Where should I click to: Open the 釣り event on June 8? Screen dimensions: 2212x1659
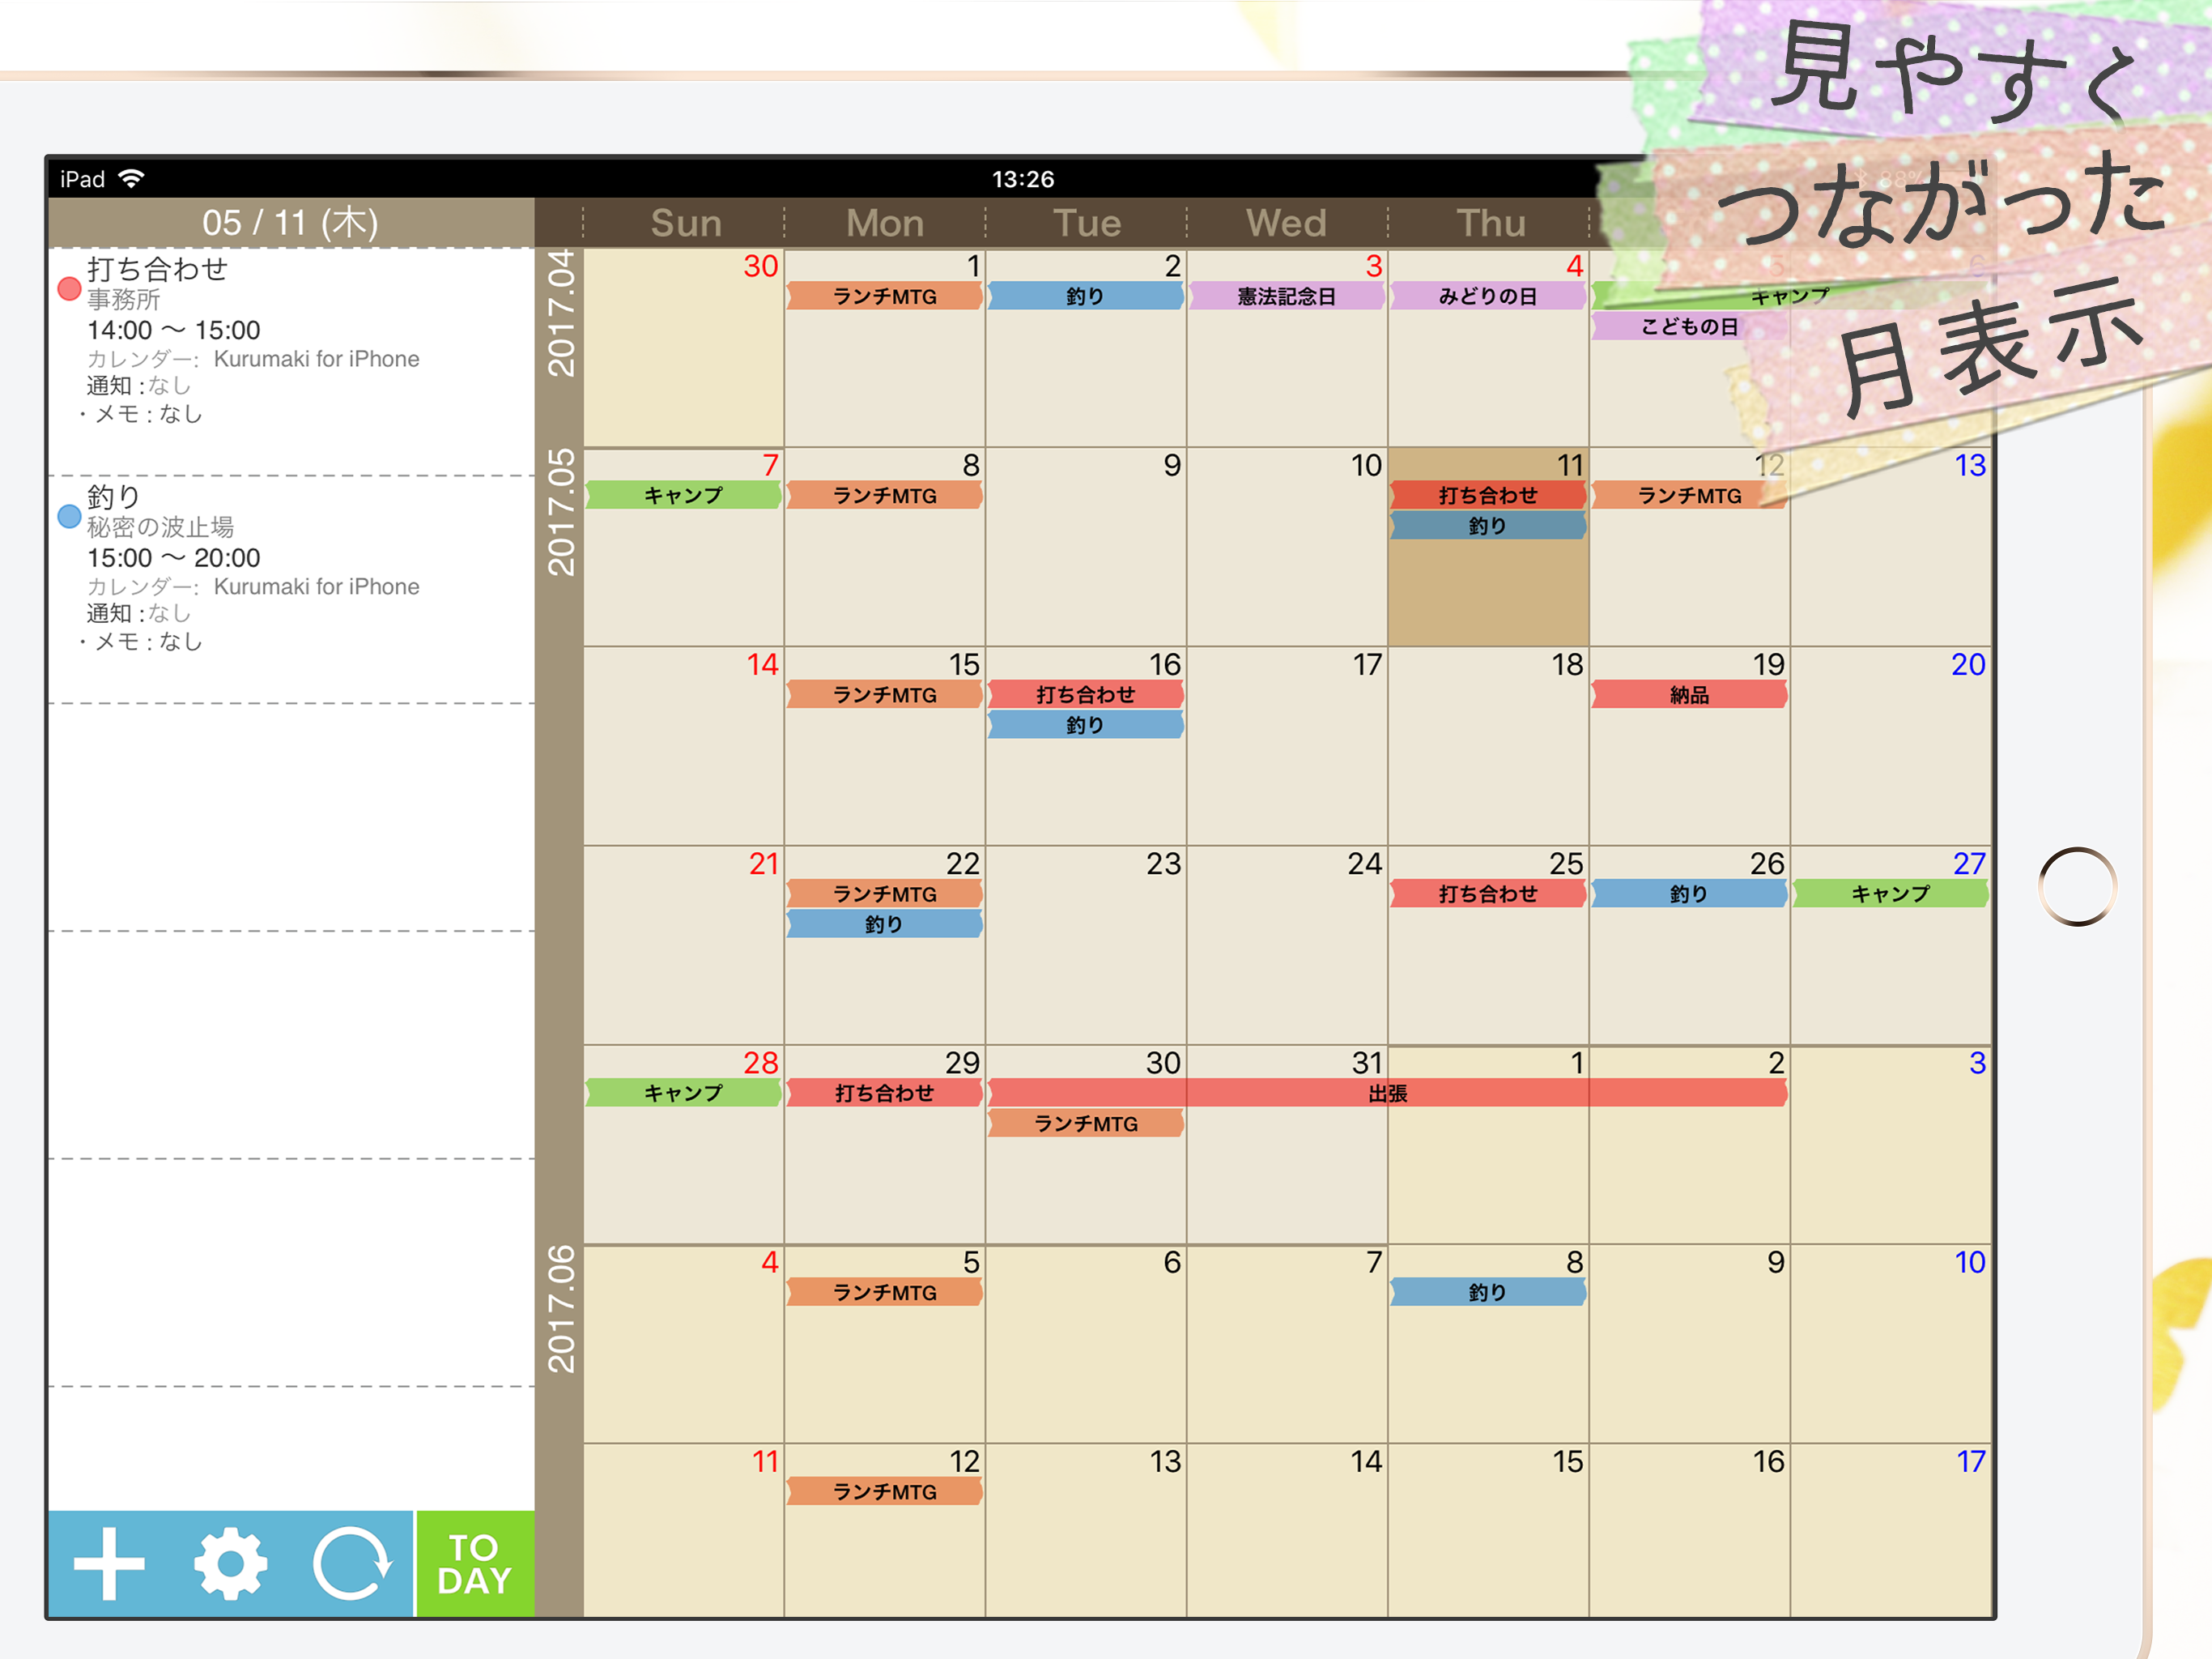1487,1292
